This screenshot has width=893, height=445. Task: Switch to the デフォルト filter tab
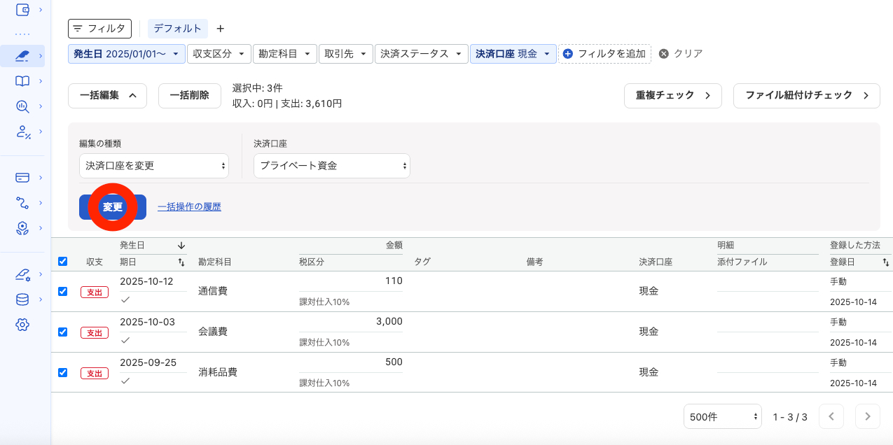coord(178,29)
